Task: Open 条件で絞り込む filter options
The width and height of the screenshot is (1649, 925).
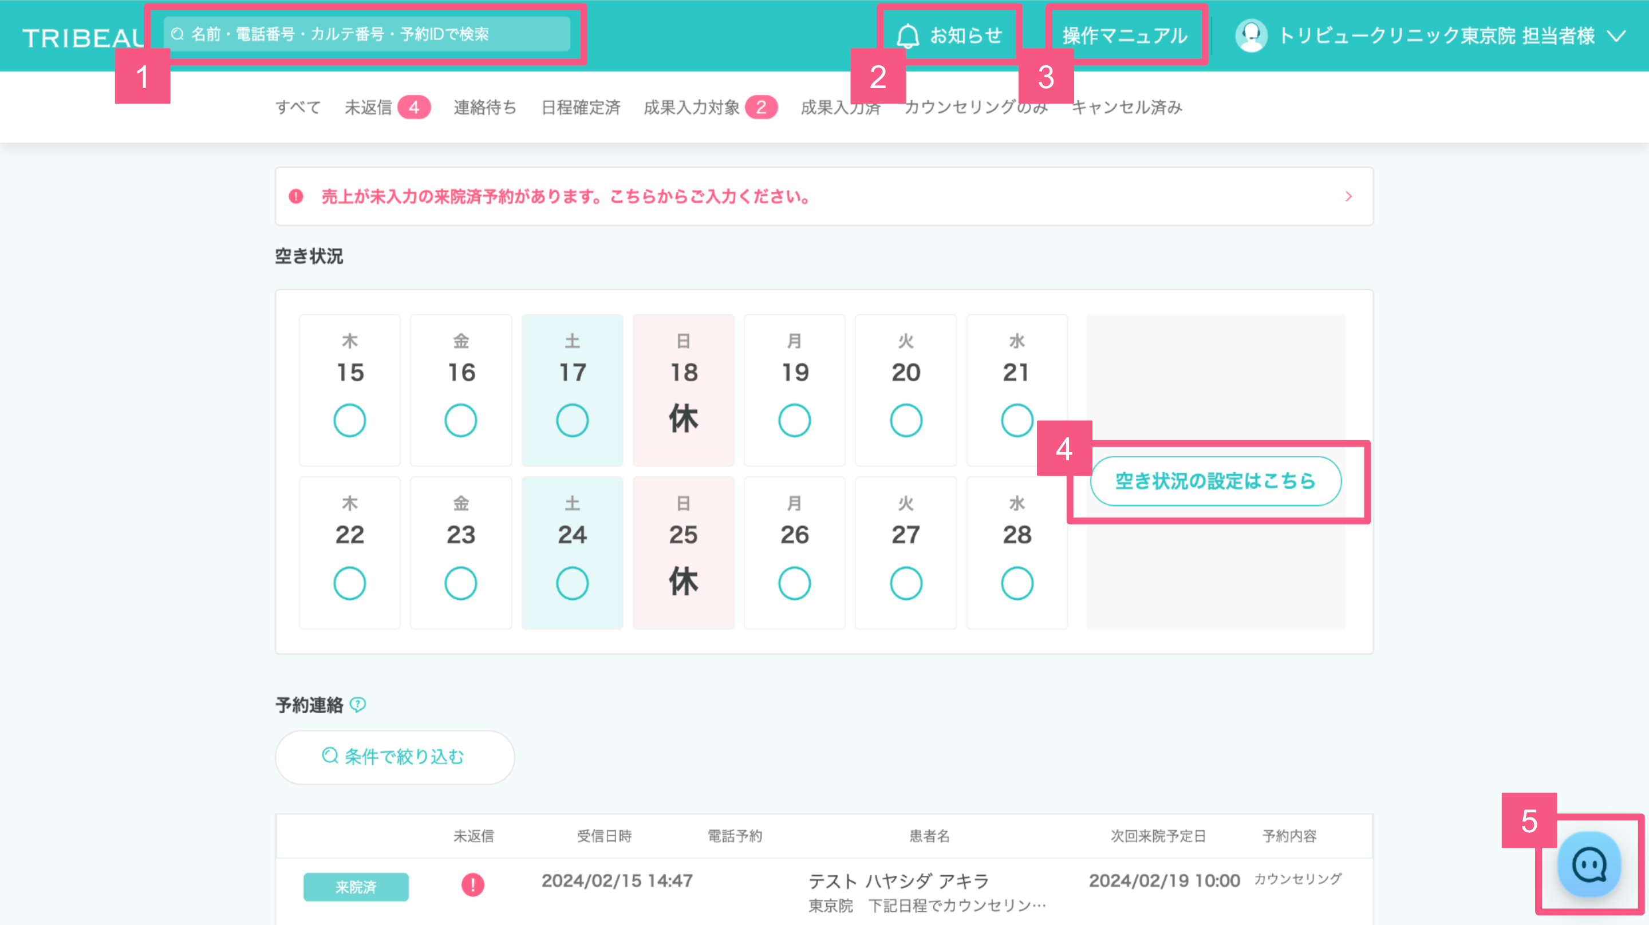Action: point(395,757)
